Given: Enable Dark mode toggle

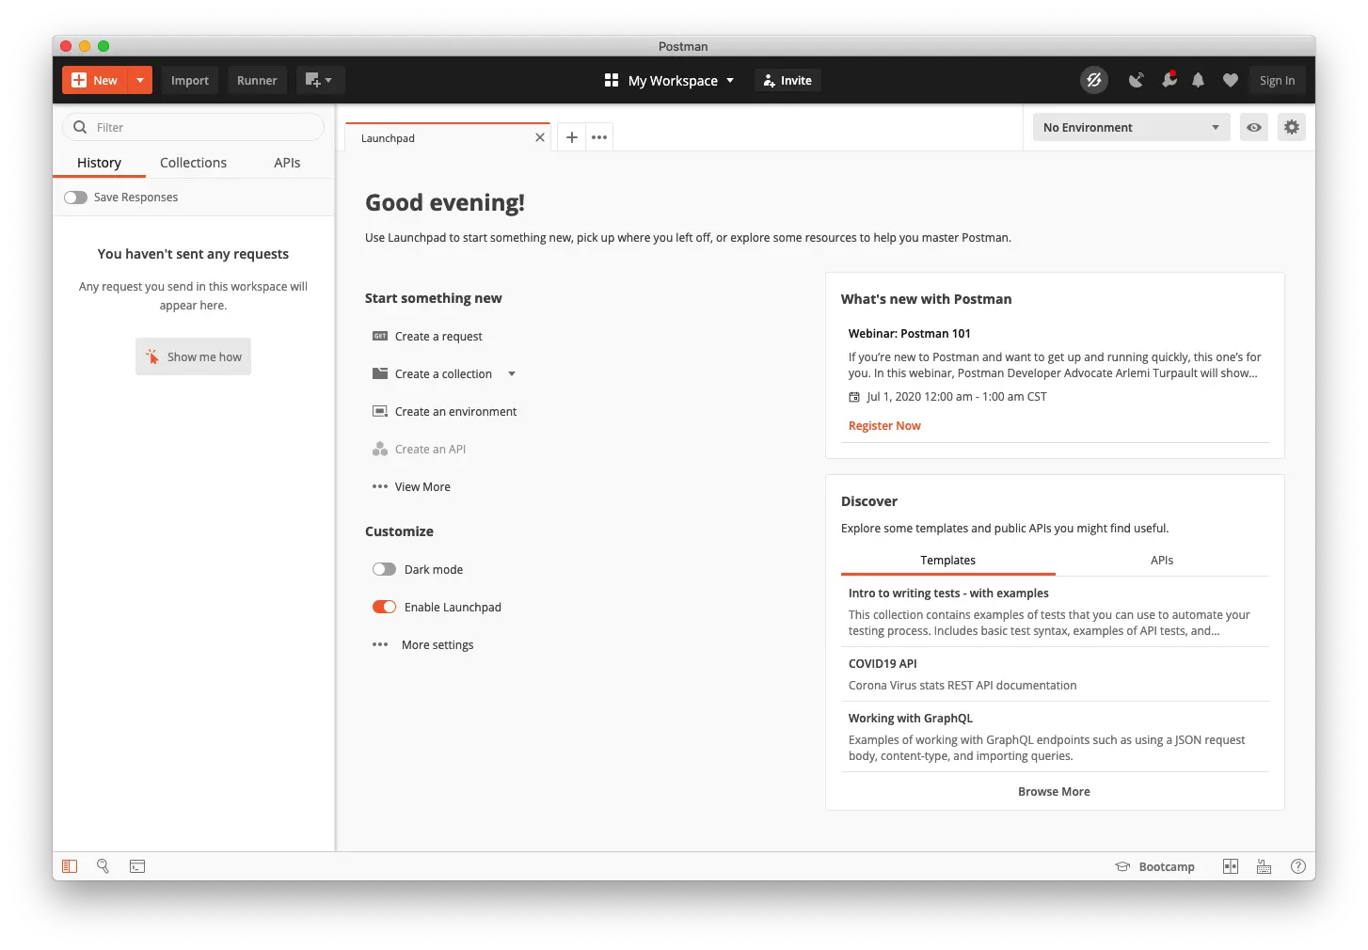Looking at the screenshot, I should [x=384, y=569].
